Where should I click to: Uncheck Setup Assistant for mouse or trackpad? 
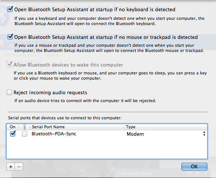[x=10, y=37]
